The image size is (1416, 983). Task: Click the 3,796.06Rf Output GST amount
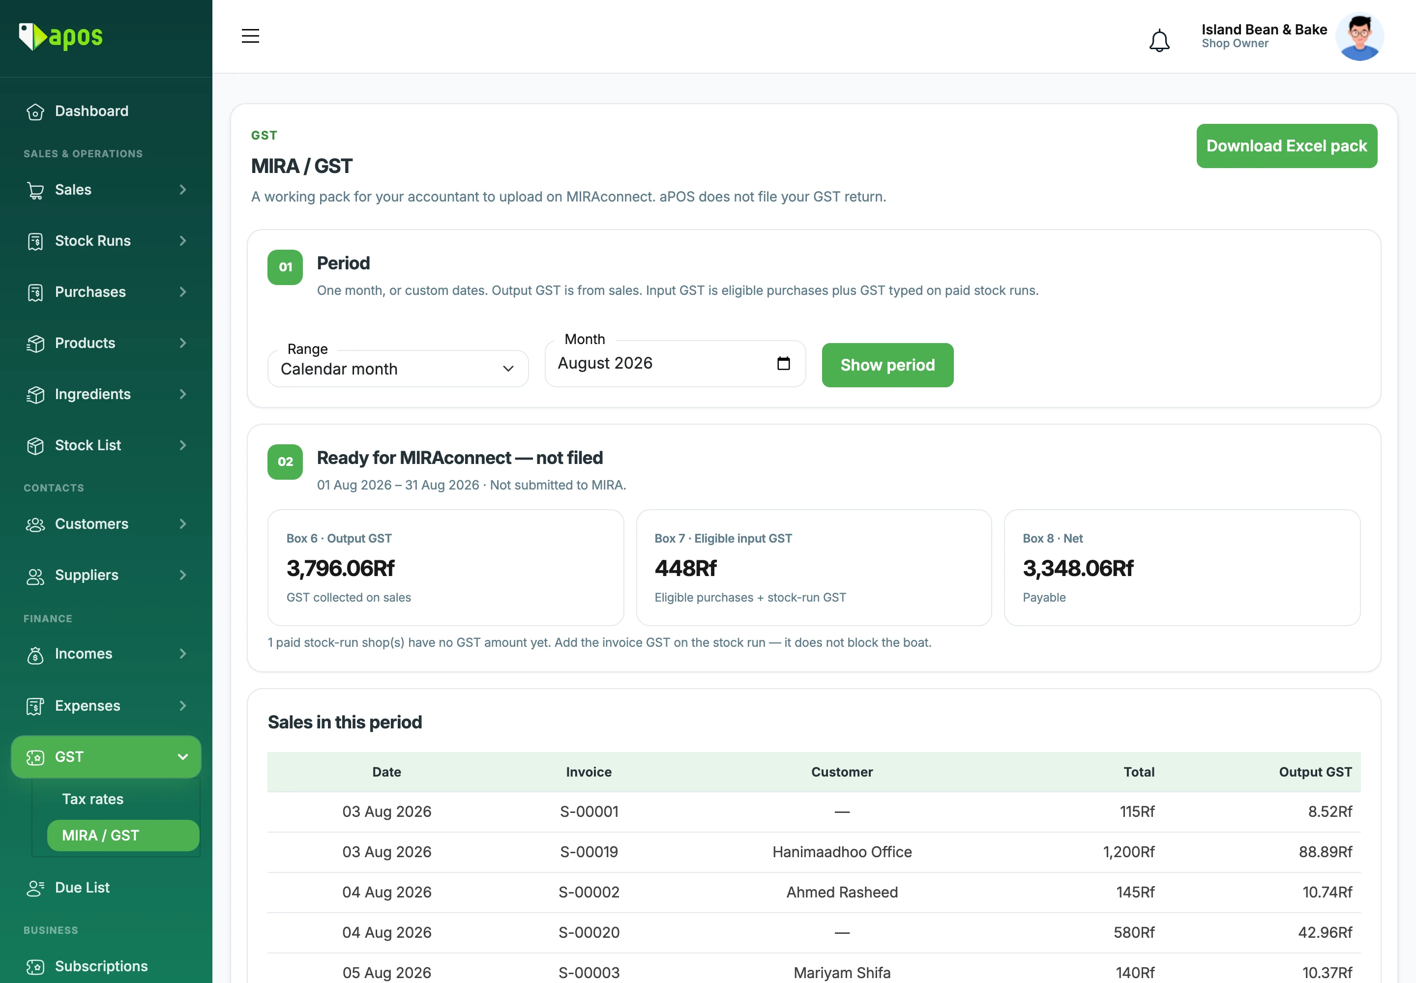(340, 569)
